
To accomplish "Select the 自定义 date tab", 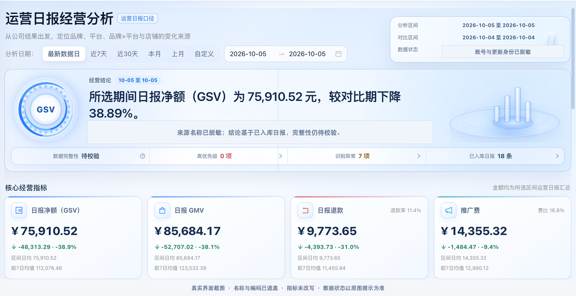I will [x=204, y=54].
